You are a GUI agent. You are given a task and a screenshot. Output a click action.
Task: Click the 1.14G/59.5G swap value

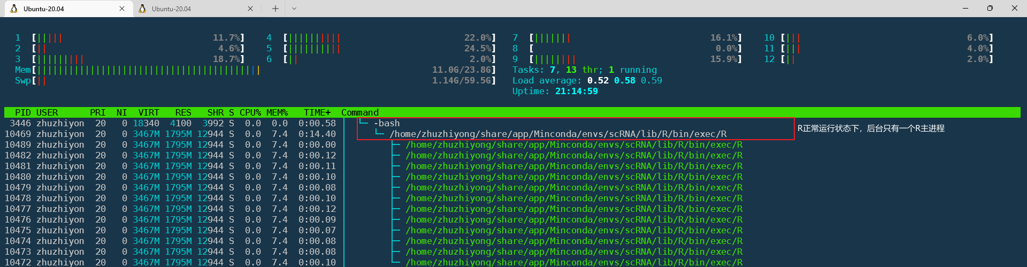point(462,80)
